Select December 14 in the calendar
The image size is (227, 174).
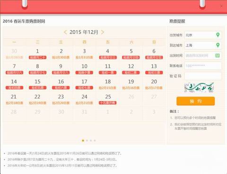pos(14,84)
